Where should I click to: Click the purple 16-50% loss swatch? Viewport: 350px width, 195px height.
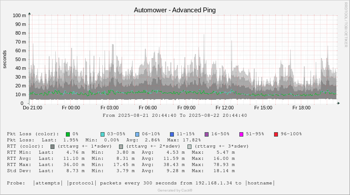point(207,134)
